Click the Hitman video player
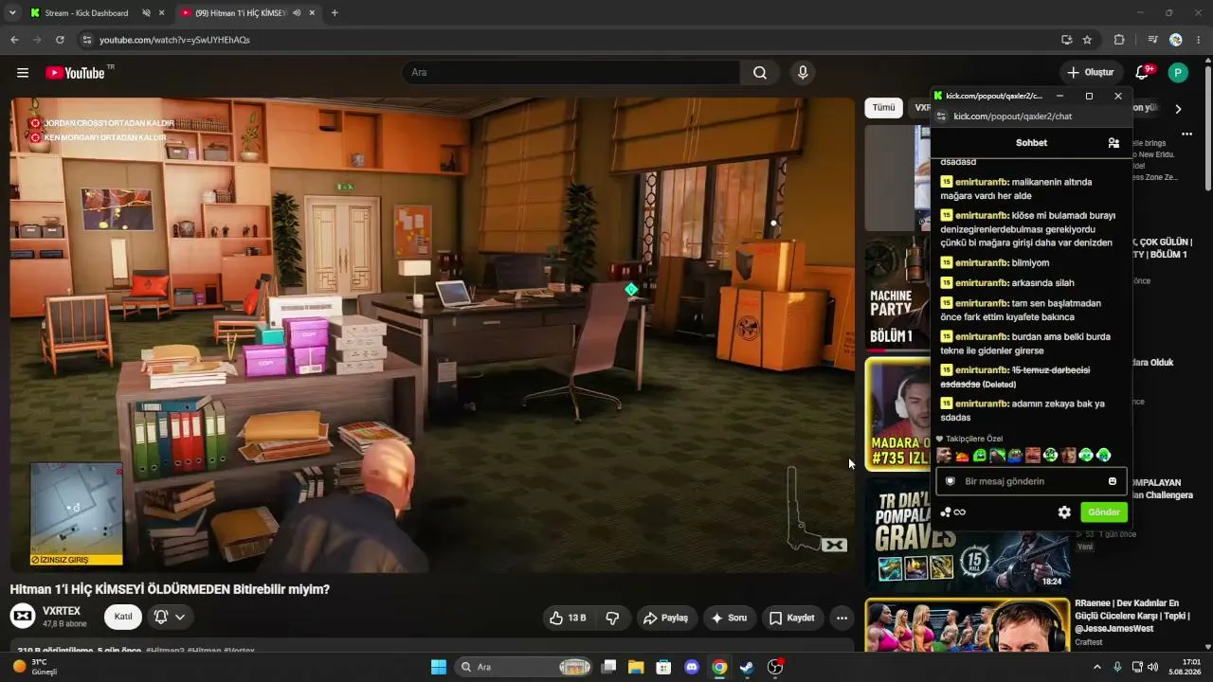Image resolution: width=1213 pixels, height=682 pixels. (x=432, y=334)
